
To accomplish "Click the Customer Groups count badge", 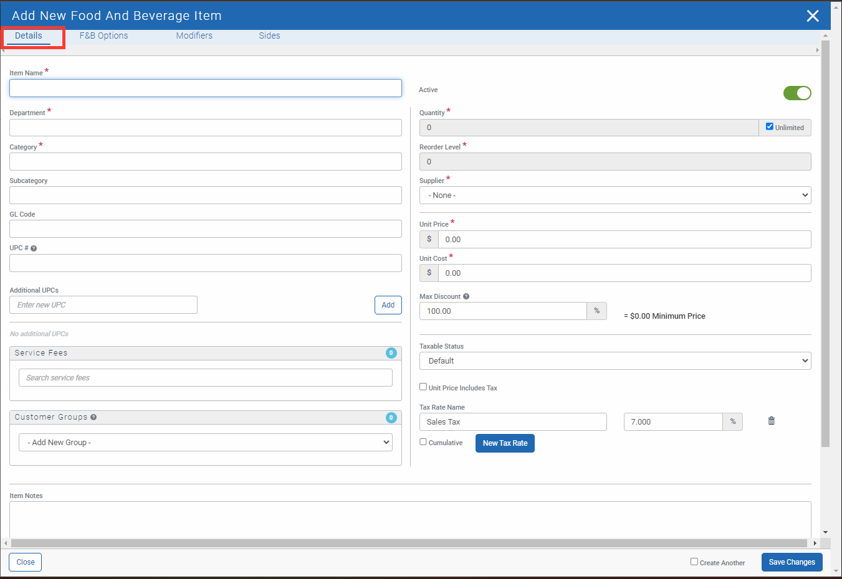I will pos(391,418).
